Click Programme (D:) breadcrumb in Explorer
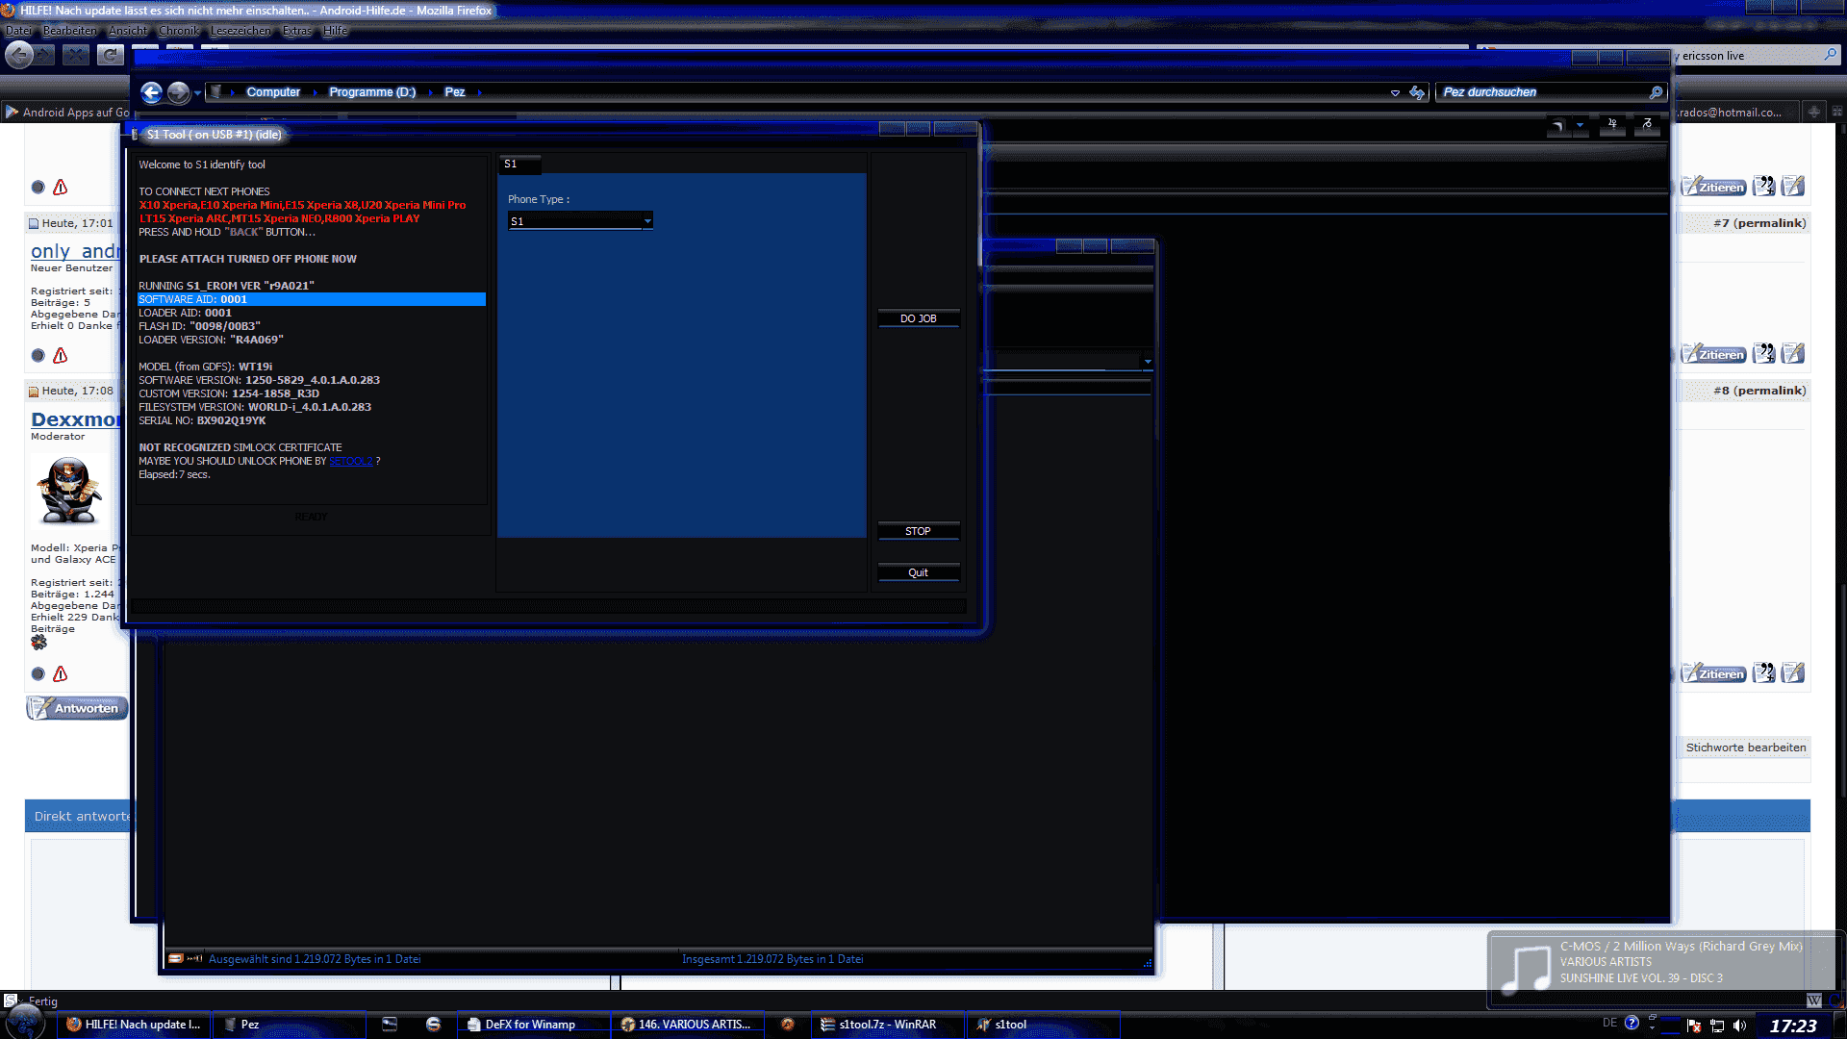Viewport: 1847px width, 1039px height. (372, 92)
